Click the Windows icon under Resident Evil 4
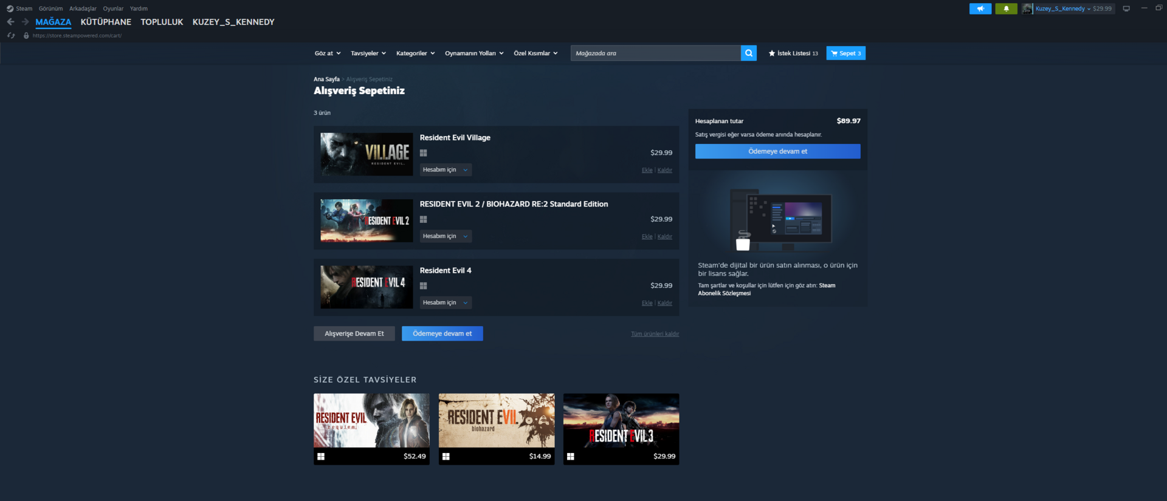1167x501 pixels. [424, 285]
